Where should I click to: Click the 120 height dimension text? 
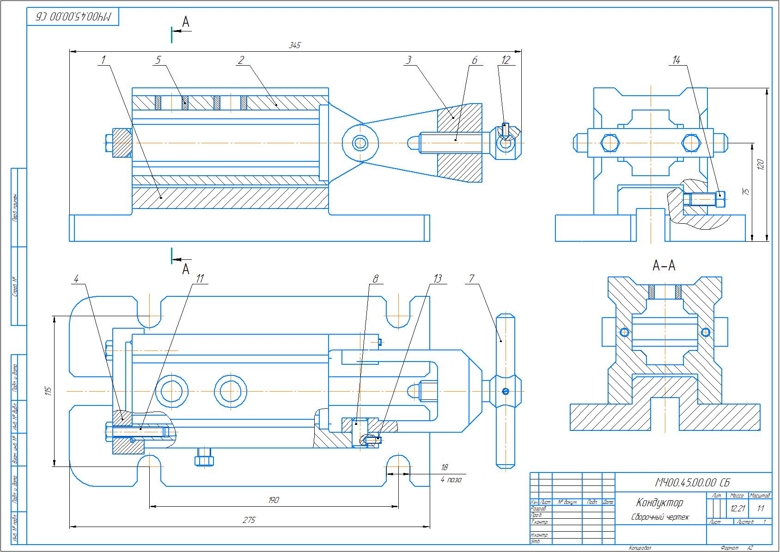[761, 164]
